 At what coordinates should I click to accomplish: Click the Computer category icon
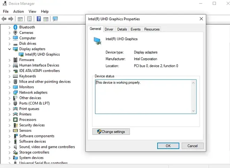[x=15, y=38]
